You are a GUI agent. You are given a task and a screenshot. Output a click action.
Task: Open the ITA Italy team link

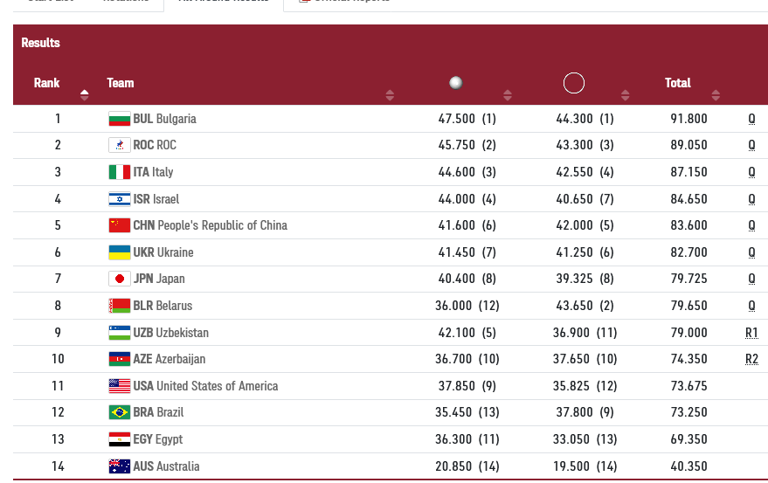(153, 172)
